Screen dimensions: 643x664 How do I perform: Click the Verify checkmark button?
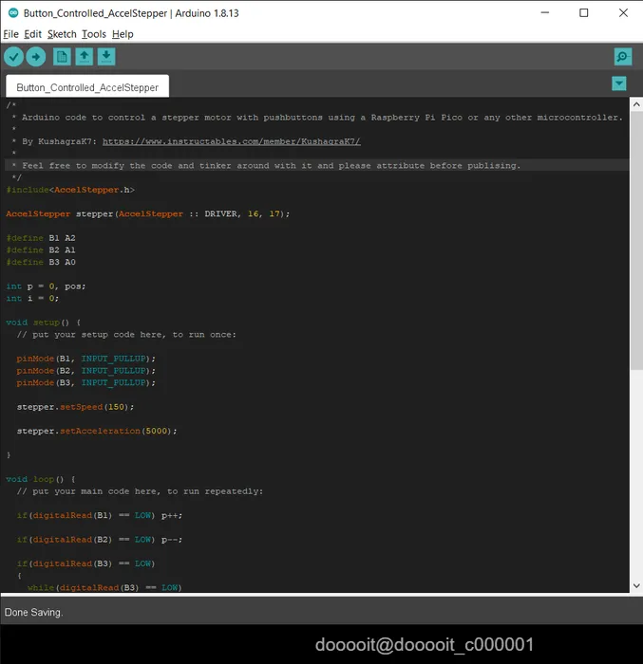13,57
